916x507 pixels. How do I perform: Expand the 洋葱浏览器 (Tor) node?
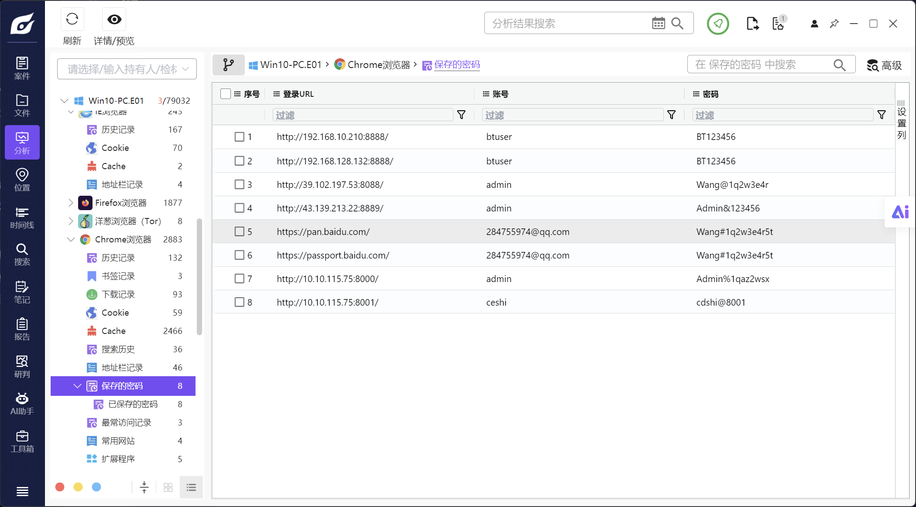click(x=71, y=221)
